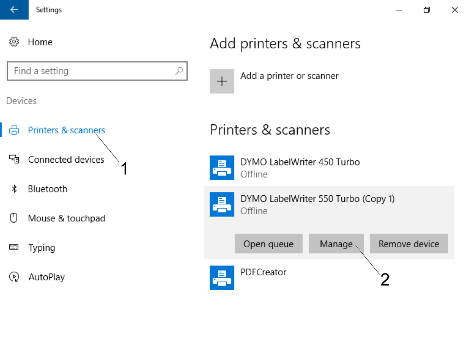Click the AutoPlay icon
The height and width of the screenshot is (352, 469).
pyautogui.click(x=14, y=277)
